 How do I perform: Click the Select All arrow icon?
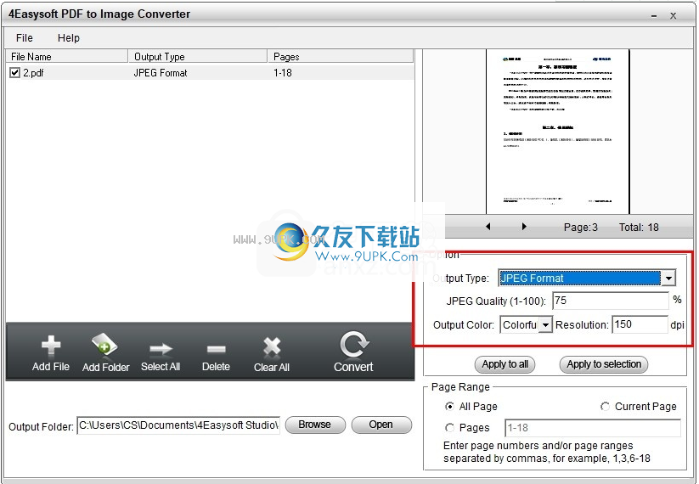tap(161, 349)
